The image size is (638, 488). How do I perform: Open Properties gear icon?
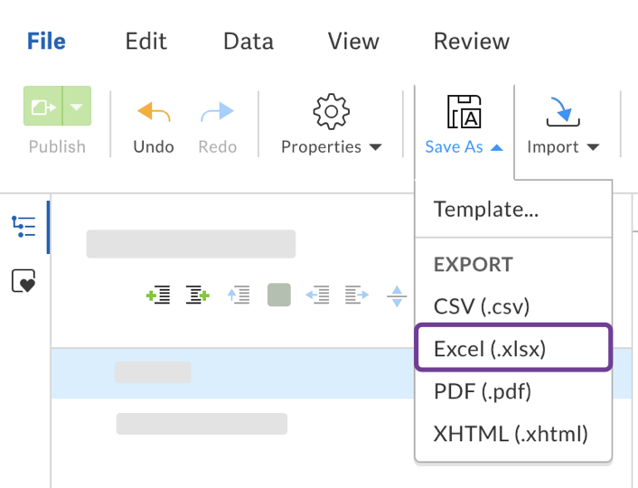point(331,111)
